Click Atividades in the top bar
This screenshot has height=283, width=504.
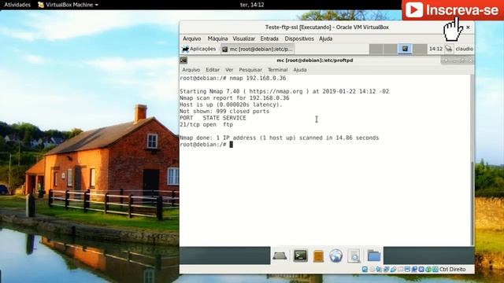point(17,5)
